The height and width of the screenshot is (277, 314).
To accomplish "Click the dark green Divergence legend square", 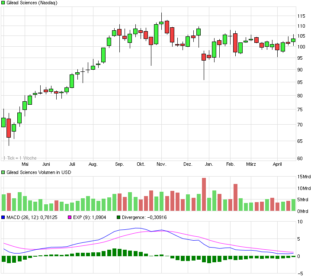I will 119,217.
